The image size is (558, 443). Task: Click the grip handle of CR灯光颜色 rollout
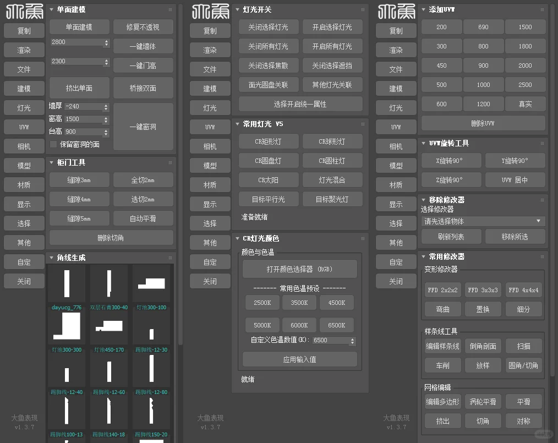pos(363,238)
